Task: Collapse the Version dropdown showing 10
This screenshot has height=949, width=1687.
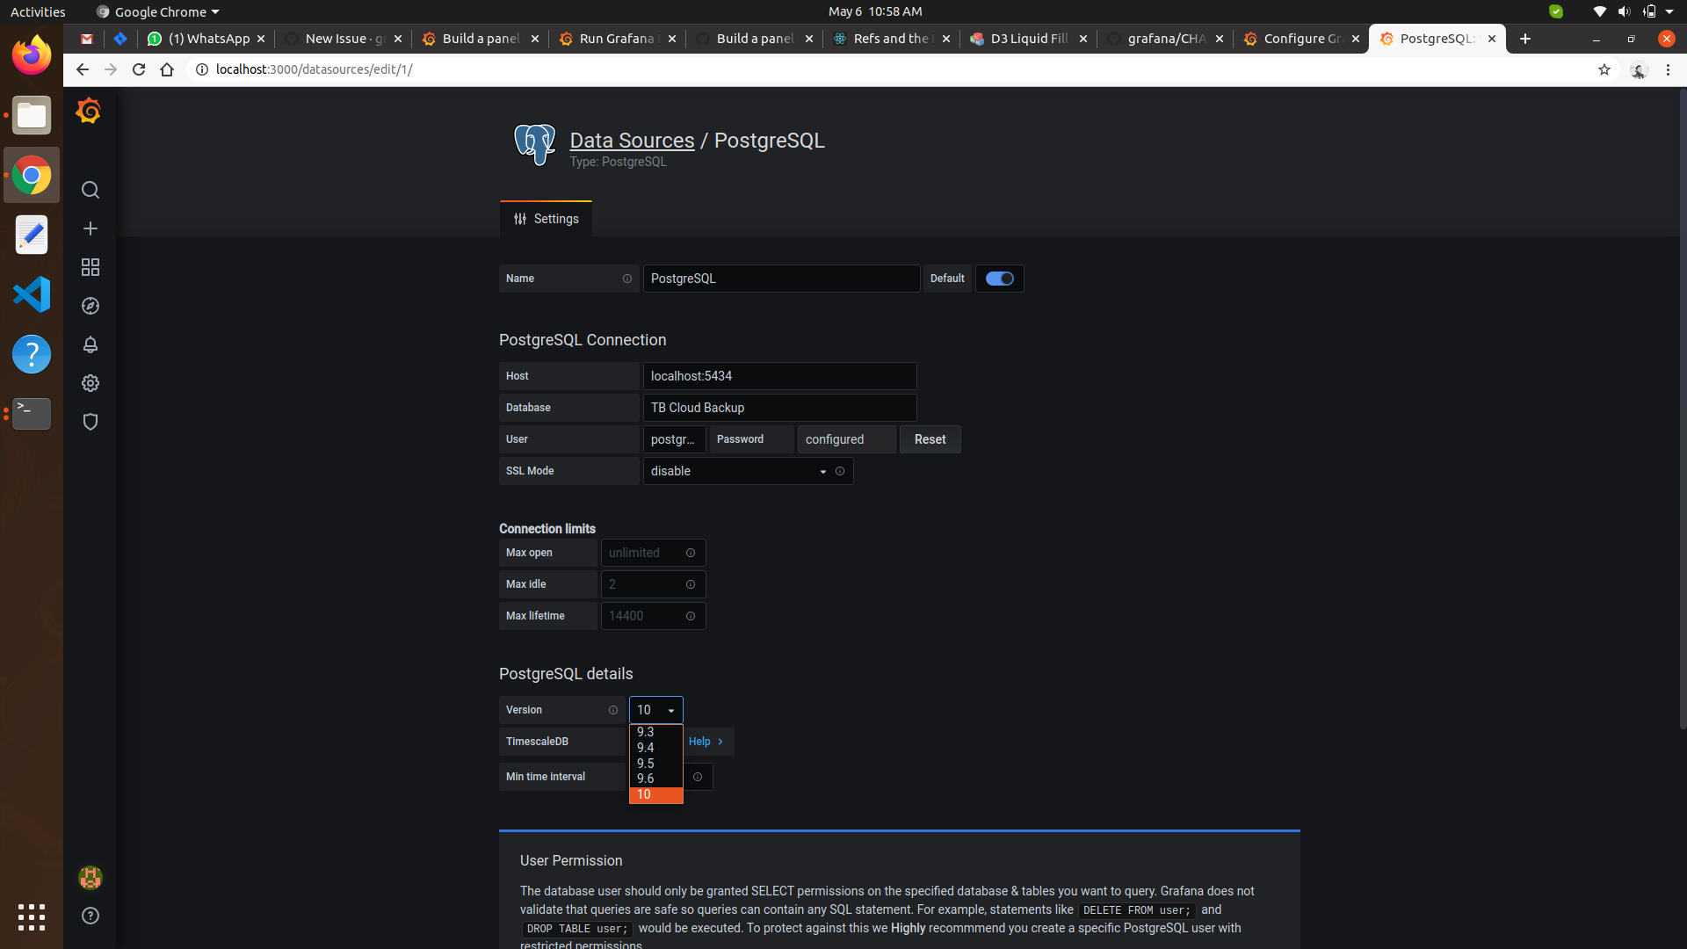Action: [x=655, y=710]
